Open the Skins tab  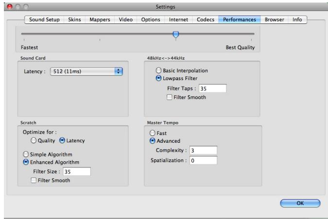click(74, 19)
